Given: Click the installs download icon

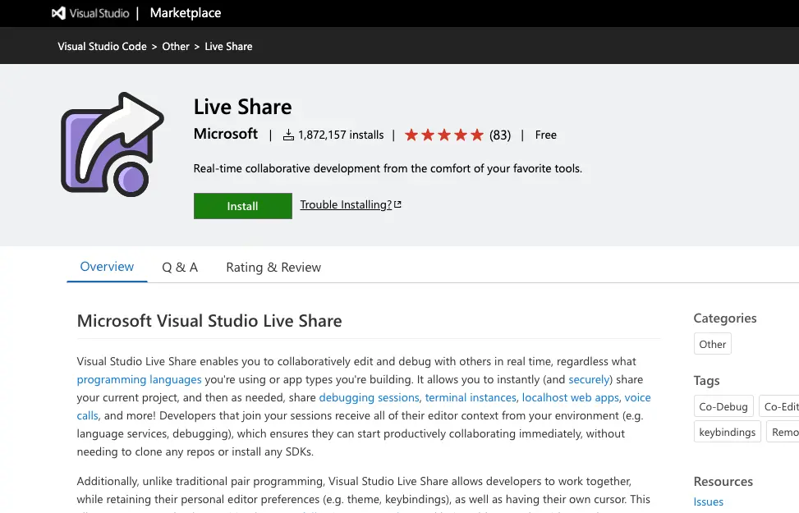Looking at the screenshot, I should (x=288, y=135).
